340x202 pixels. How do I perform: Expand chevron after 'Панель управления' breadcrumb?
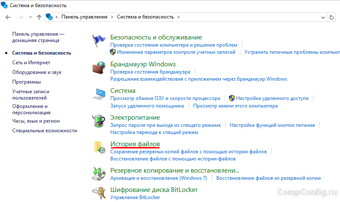point(112,17)
